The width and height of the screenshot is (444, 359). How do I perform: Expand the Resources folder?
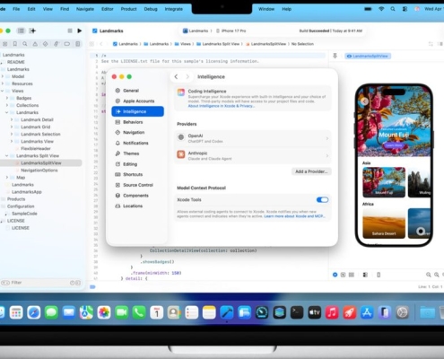click(x=3, y=83)
